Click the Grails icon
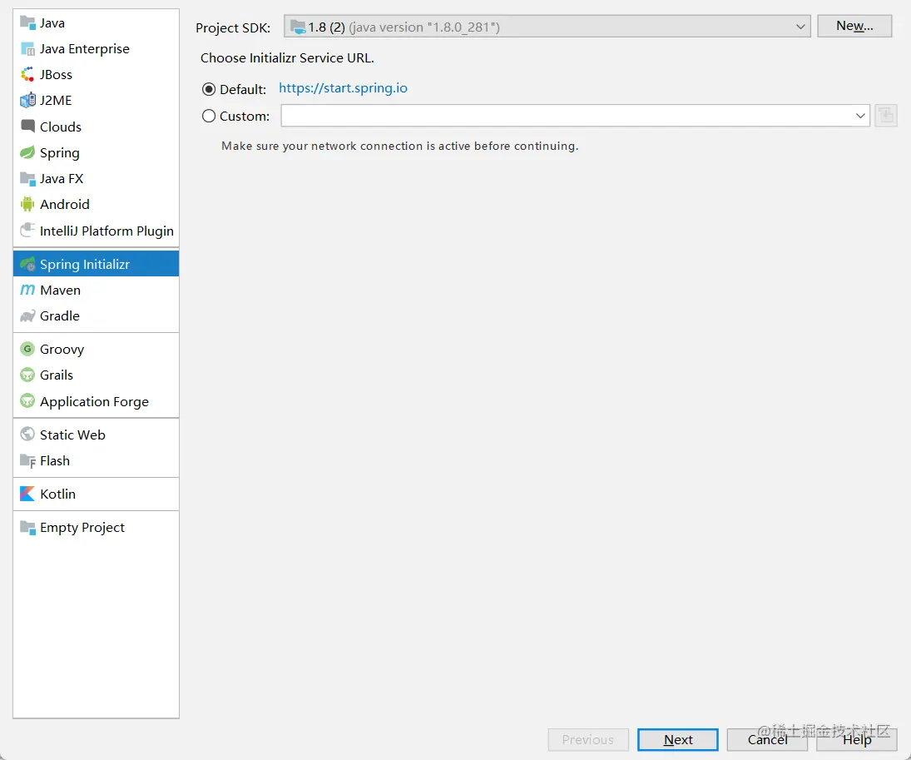This screenshot has width=911, height=760. [27, 375]
